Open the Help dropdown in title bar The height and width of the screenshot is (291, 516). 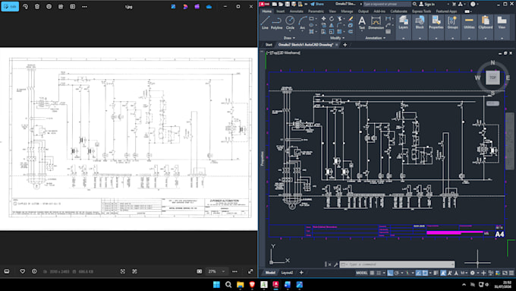coord(478,5)
